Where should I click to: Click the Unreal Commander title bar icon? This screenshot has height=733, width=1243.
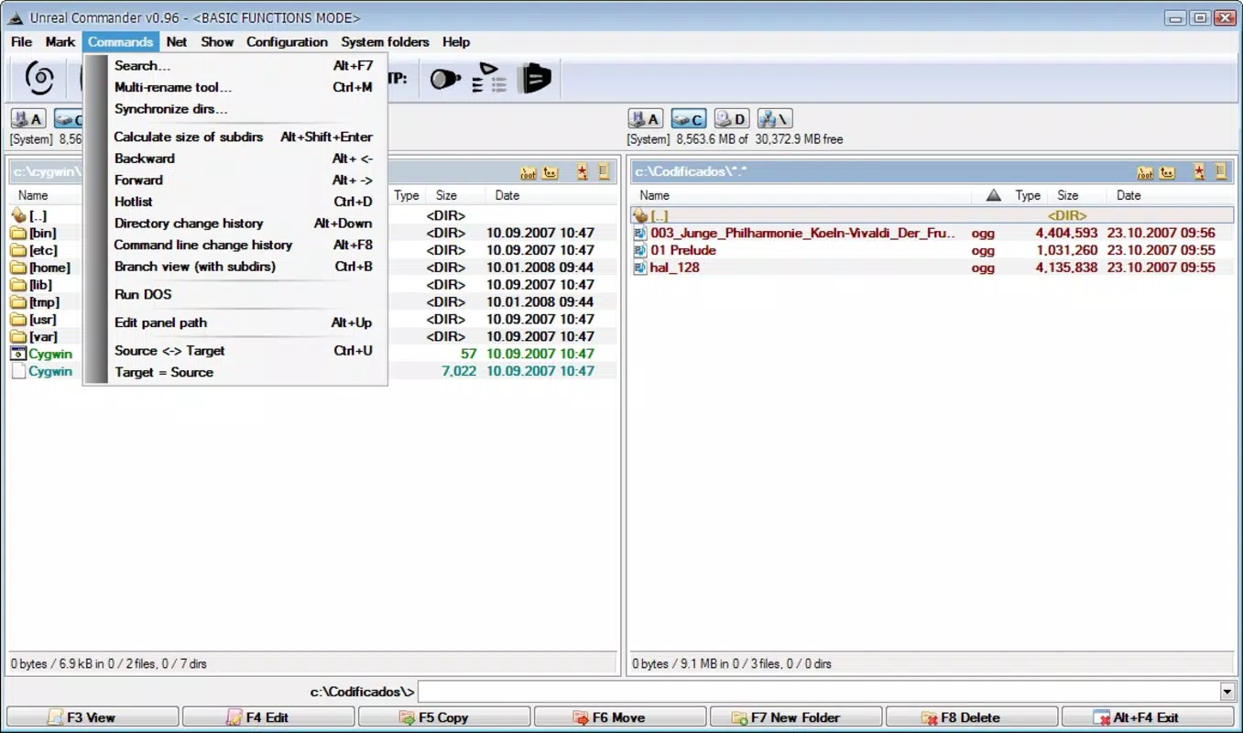16,17
